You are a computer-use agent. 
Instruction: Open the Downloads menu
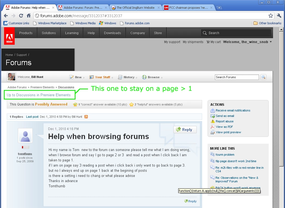pyautogui.click(x=112, y=33)
